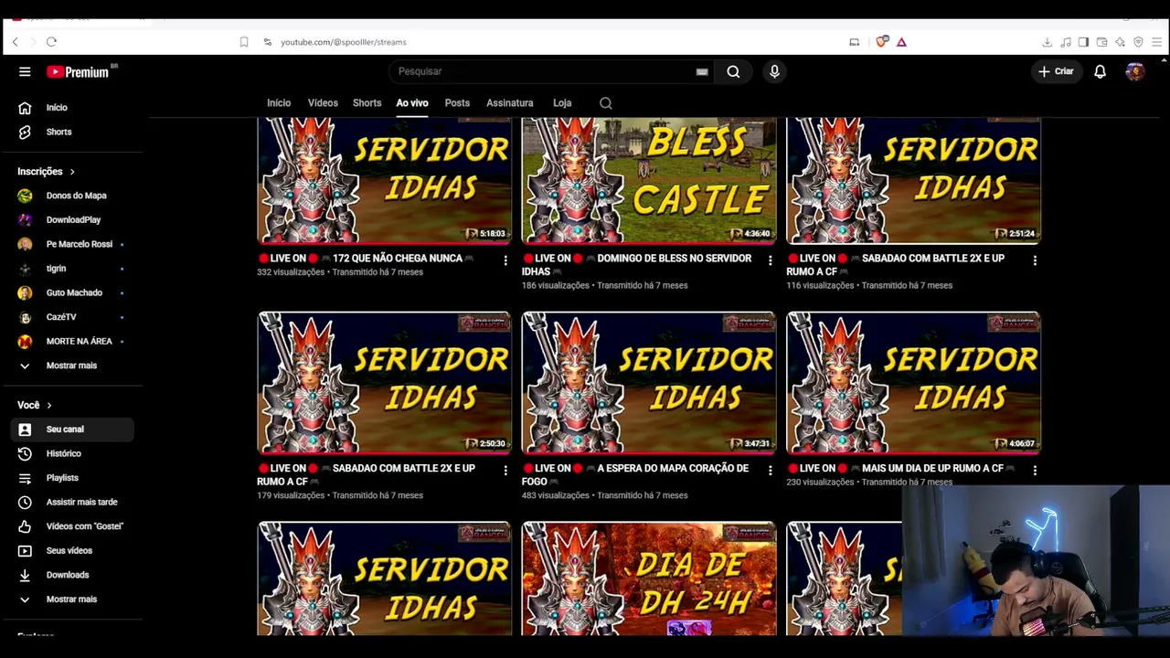Go to Shorts in the sidebar
This screenshot has width=1170, height=658.
[x=73, y=132]
